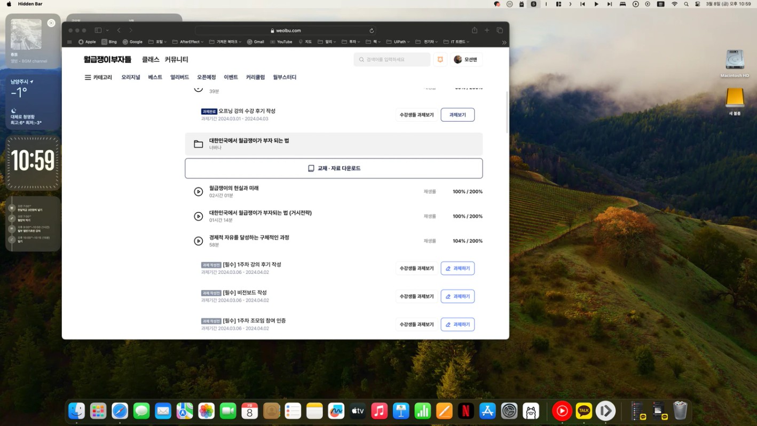Play 경제적 자유를 달성하는 구체적인 과정 lecture
The height and width of the screenshot is (426, 757).
pyautogui.click(x=199, y=241)
